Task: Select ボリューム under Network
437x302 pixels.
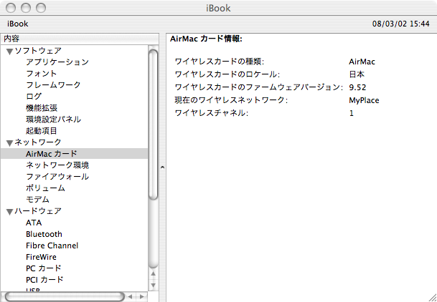Action: (x=45, y=187)
